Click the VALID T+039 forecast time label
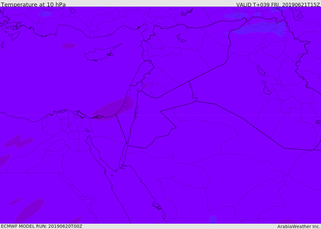The width and height of the screenshot is (321, 229). [x=278, y=5]
